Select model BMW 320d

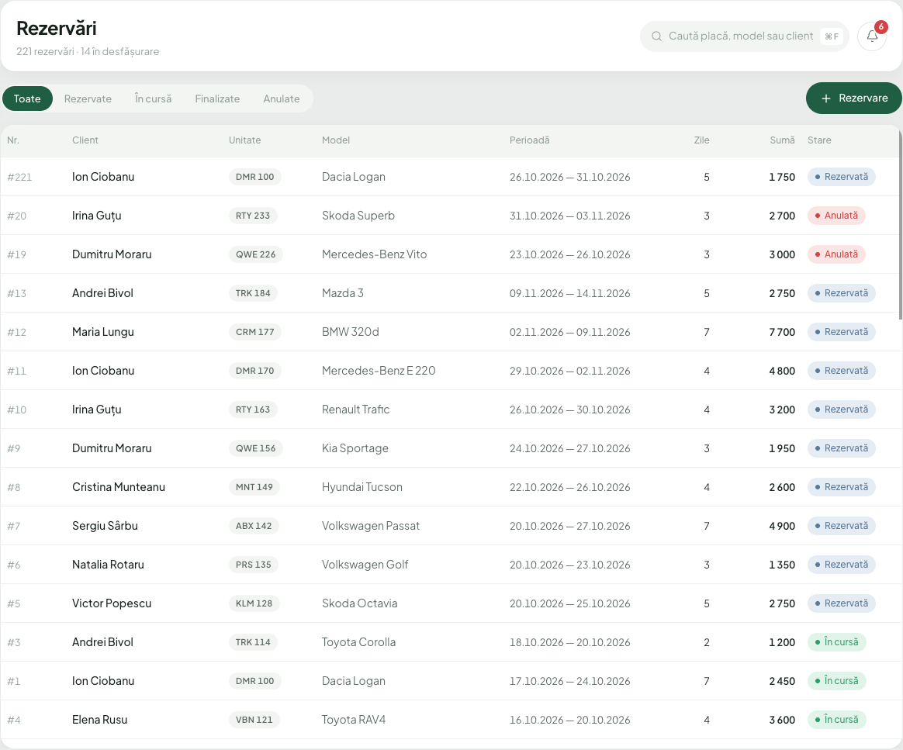[350, 332]
